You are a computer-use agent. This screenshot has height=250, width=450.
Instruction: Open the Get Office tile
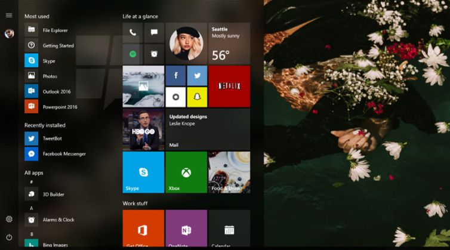[143, 228]
